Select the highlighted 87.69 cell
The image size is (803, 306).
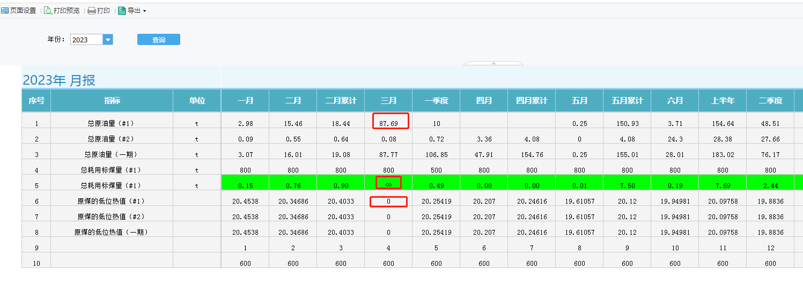click(x=391, y=121)
